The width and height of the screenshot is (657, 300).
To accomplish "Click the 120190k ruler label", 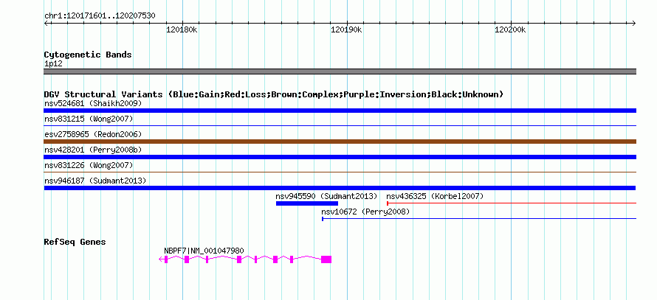I will [346, 30].
